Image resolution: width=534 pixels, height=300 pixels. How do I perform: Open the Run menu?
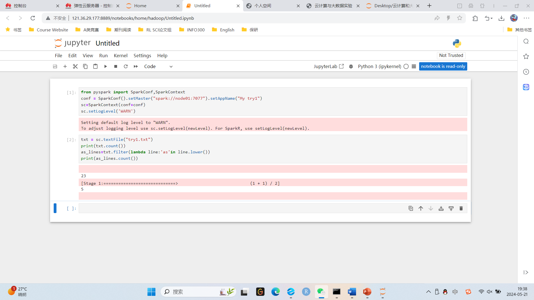pos(103,56)
